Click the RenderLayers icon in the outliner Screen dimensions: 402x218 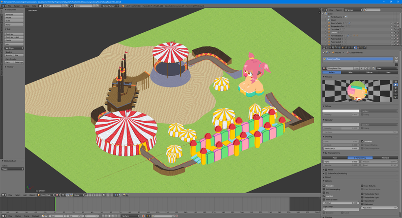[x=329, y=17]
